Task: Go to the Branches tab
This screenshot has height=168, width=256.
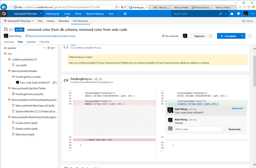Action: tap(64, 21)
